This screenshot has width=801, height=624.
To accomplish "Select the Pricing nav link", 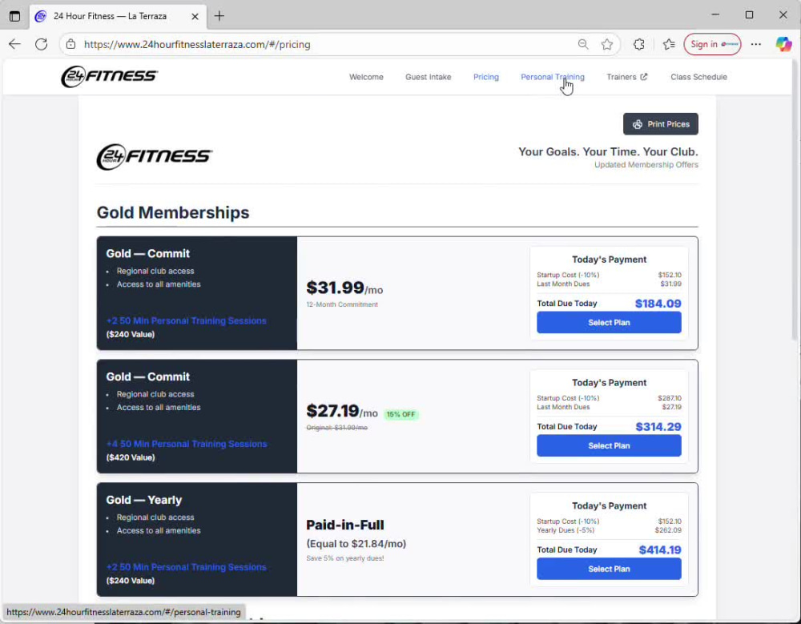I will tap(486, 77).
